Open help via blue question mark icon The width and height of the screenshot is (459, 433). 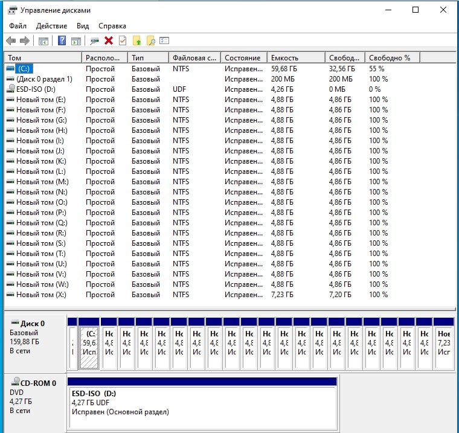point(62,41)
